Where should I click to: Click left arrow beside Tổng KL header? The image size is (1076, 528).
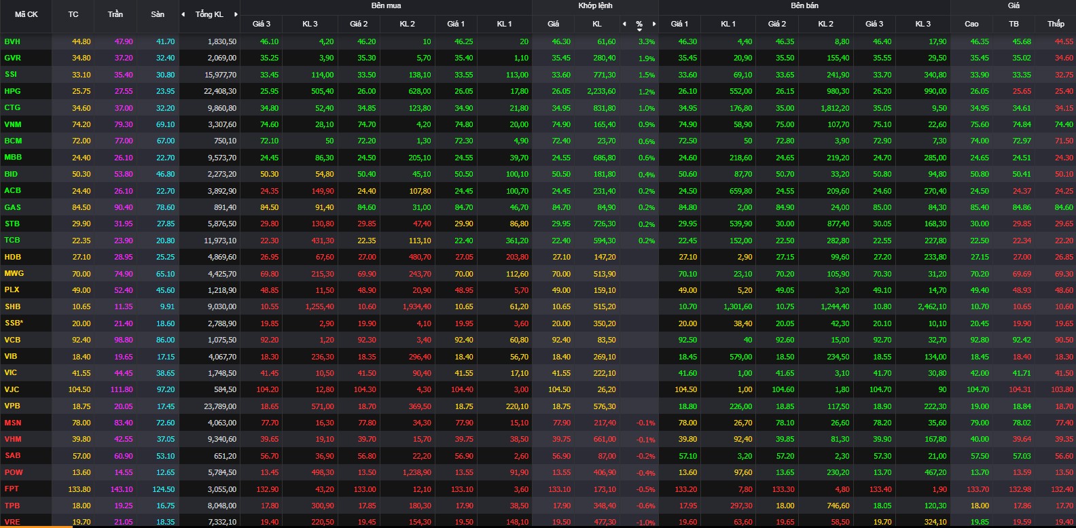[183, 14]
